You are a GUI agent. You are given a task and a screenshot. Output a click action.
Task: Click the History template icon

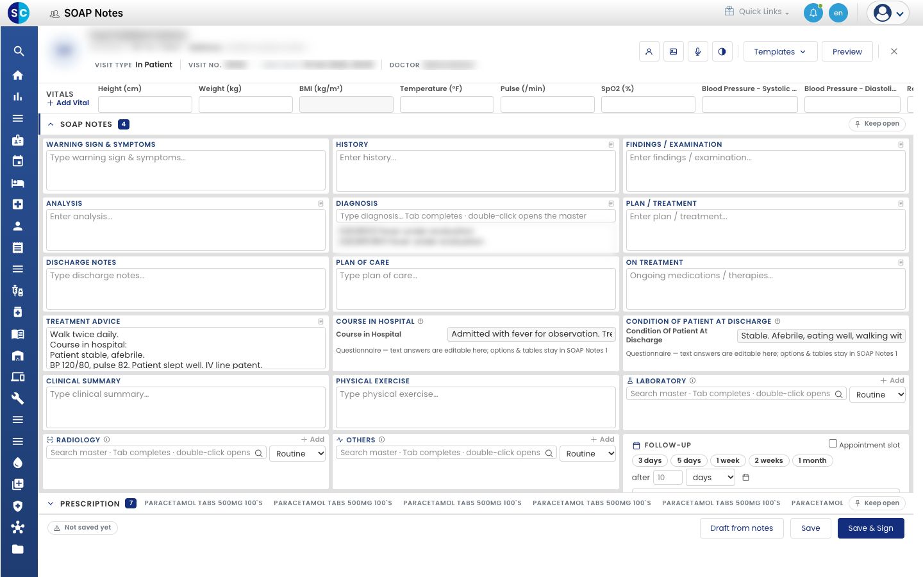pyautogui.click(x=611, y=145)
